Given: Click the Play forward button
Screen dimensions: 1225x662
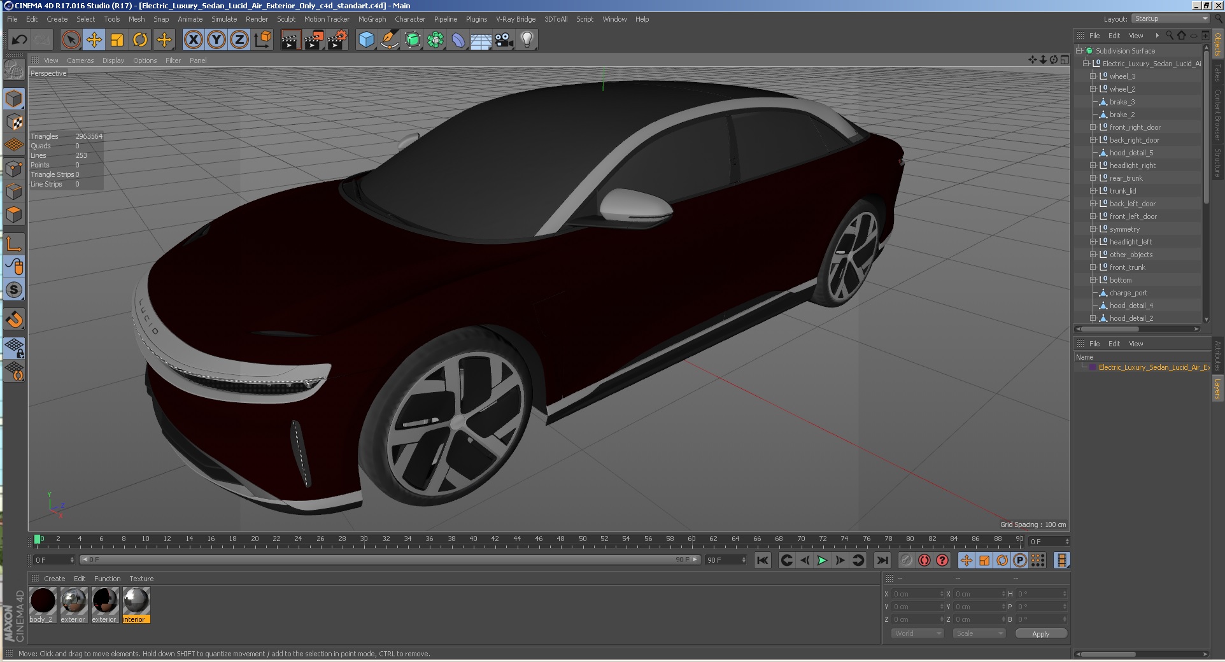Looking at the screenshot, I should click(822, 560).
